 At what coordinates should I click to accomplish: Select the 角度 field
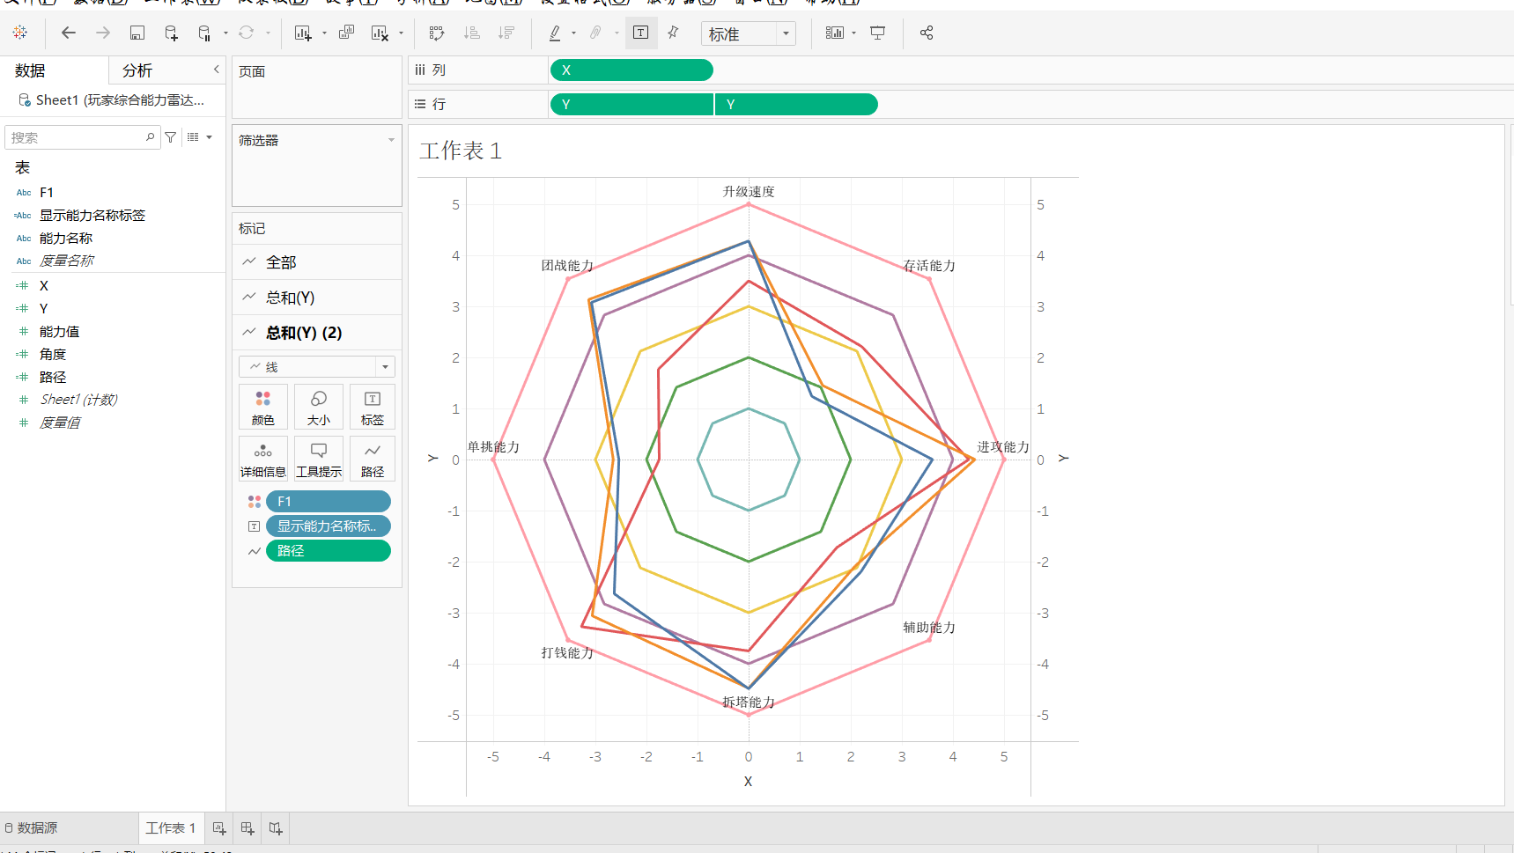click(x=53, y=354)
